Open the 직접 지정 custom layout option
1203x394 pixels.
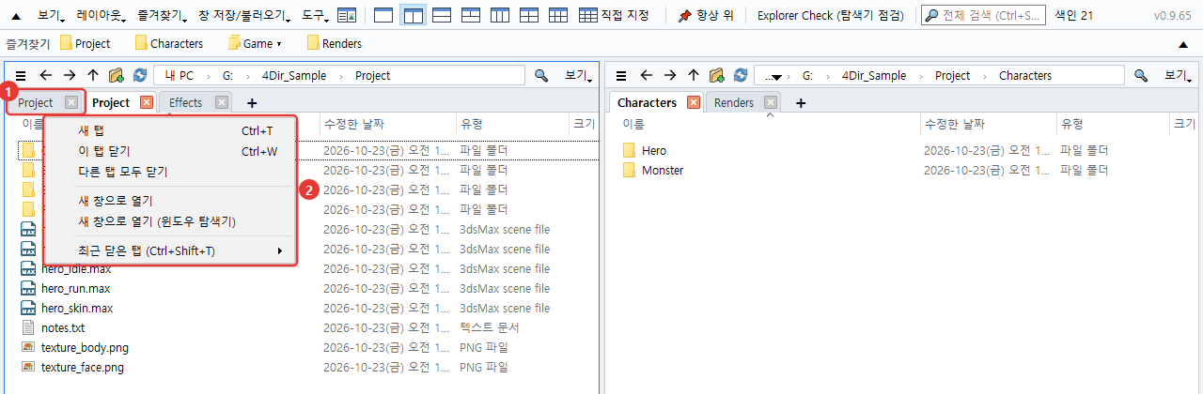coord(615,15)
